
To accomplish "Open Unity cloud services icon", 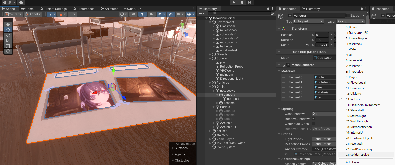I will coord(21,2).
